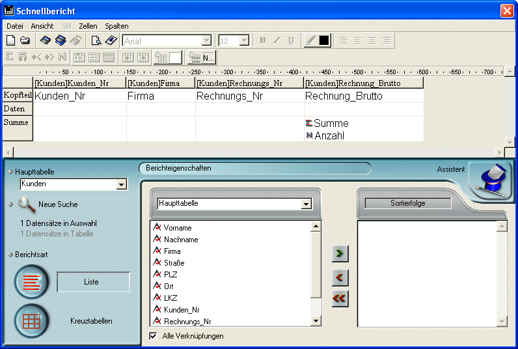Screen dimensions: 518x349
Task: Open the Zellen menu
Action: 88,25
